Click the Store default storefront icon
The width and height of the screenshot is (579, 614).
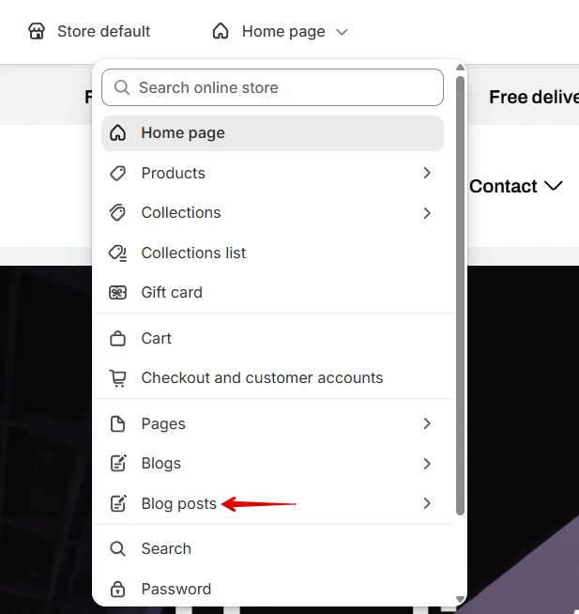[37, 31]
